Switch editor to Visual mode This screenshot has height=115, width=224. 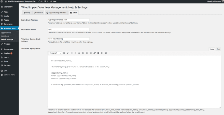click(212, 49)
